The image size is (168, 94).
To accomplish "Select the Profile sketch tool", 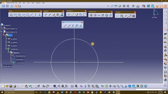I will coord(11,15).
